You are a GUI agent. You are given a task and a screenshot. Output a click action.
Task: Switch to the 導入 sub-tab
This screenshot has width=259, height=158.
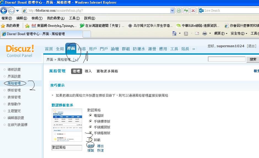[x=88, y=71]
